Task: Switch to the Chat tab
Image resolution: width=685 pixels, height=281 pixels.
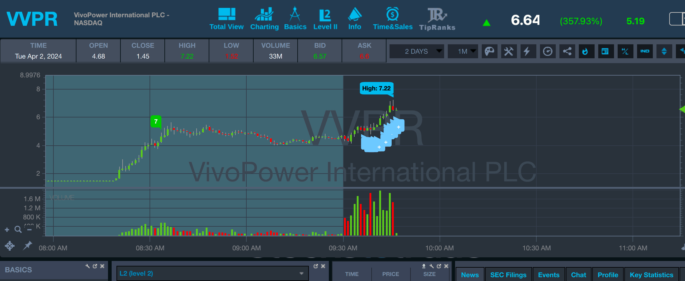Action: (579, 275)
